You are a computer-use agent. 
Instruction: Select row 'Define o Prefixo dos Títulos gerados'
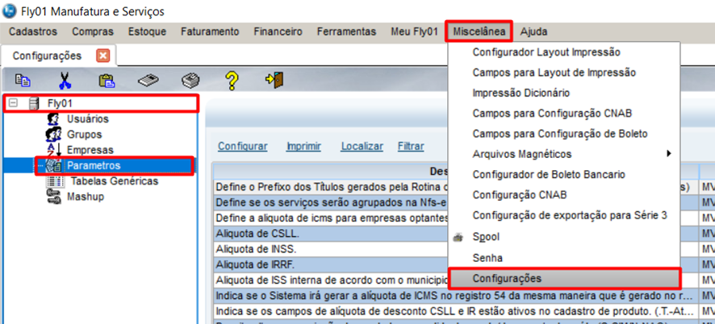coord(331,187)
